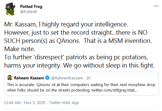This screenshot has height=111, width=162.
Task: Open the quoted tweet text beginning 'This is accurate'
Action: pos(81,88)
